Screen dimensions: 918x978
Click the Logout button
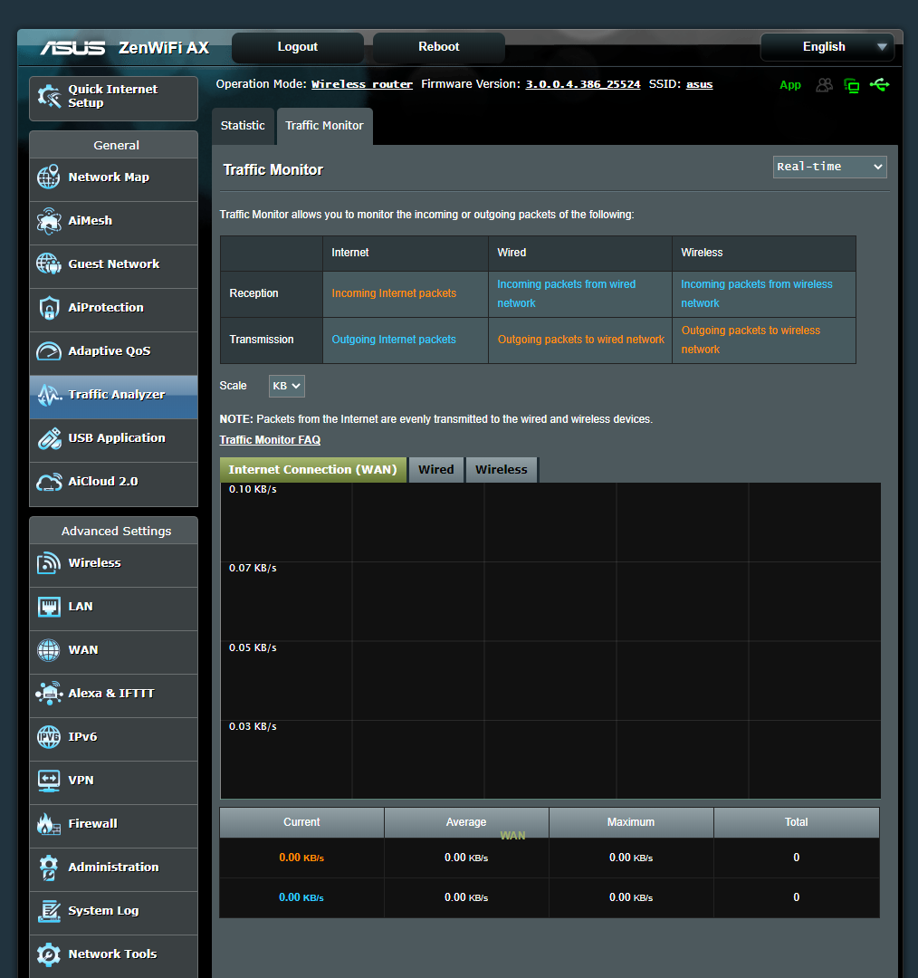[297, 47]
